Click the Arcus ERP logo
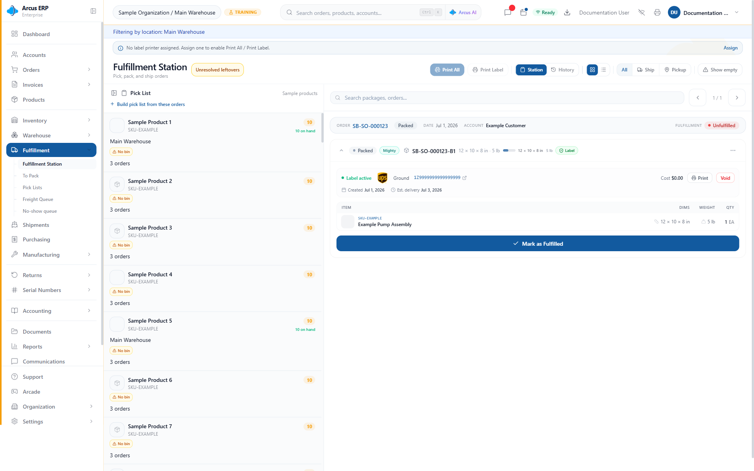 (x=13, y=11)
